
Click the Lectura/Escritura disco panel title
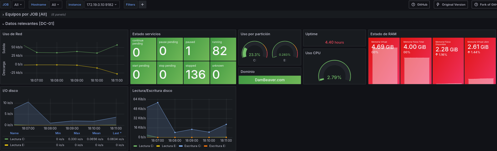click(152, 91)
